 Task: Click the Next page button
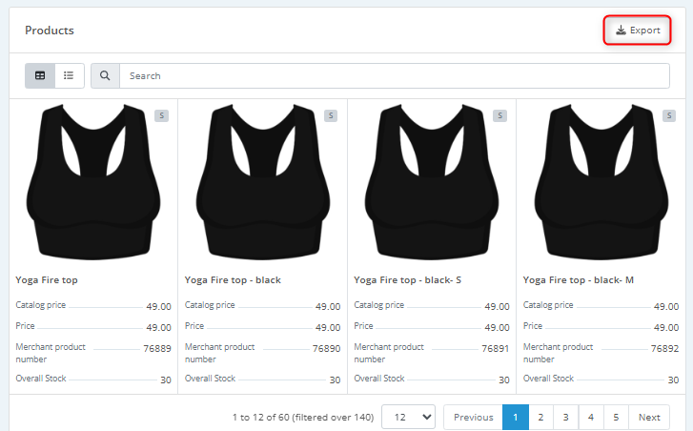click(649, 418)
